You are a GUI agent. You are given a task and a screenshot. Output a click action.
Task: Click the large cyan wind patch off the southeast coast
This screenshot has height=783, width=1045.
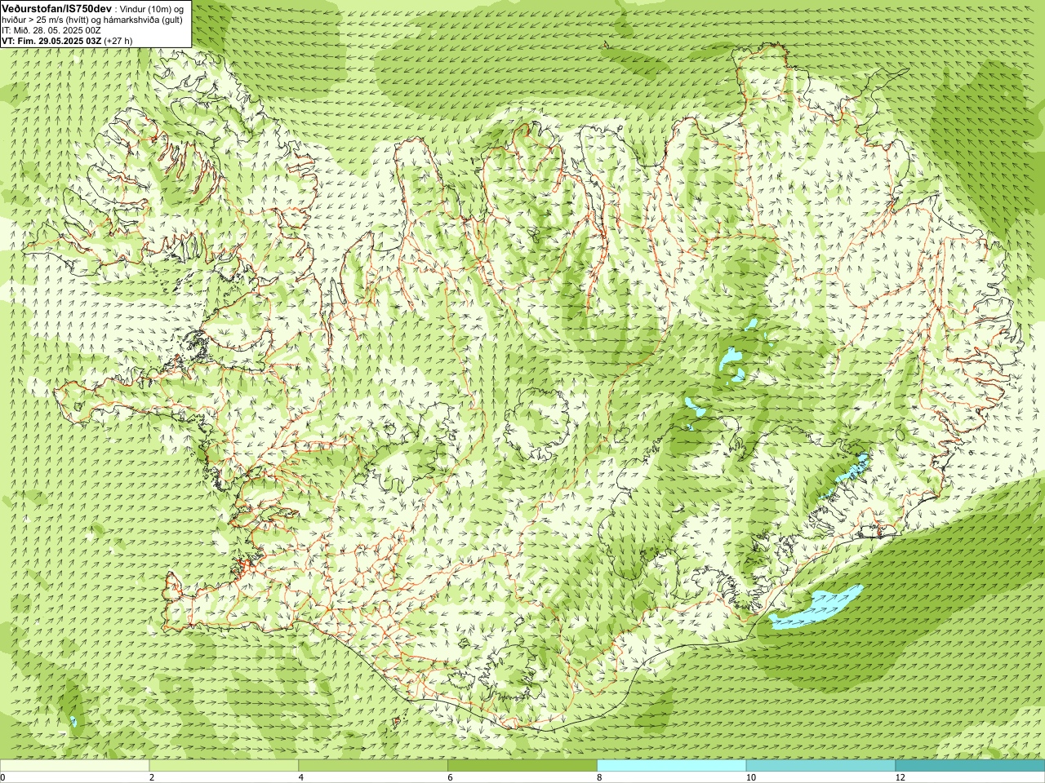coord(816,608)
